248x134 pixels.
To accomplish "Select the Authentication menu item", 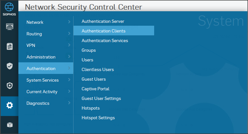I will (x=41, y=68).
